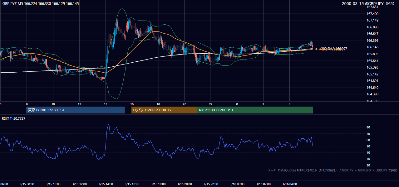This screenshot has height=187, width=399.
Task: Click bottom timeline label 3/15 12:00
Action: [79, 184]
